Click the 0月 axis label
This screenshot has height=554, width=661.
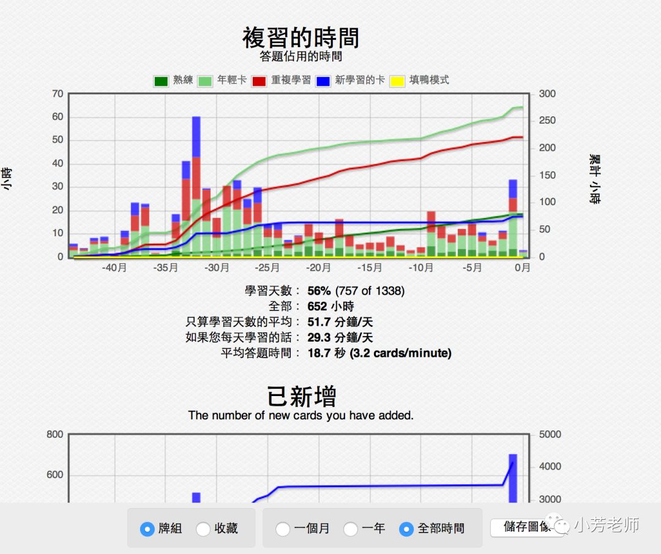click(522, 268)
